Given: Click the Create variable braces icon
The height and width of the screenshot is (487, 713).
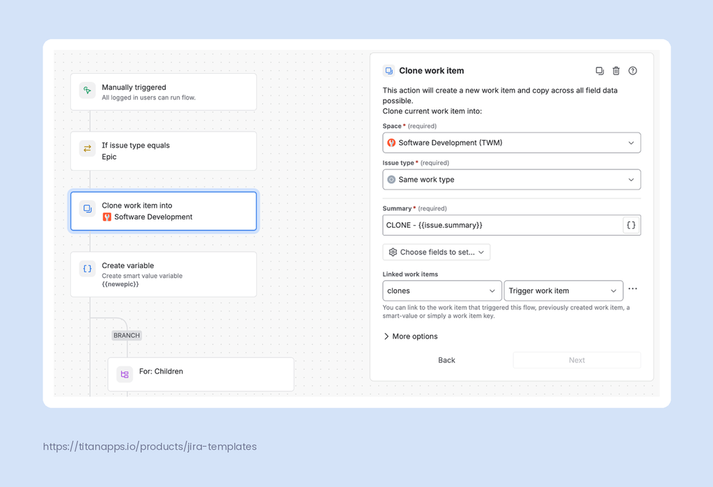Looking at the screenshot, I should (x=87, y=268).
